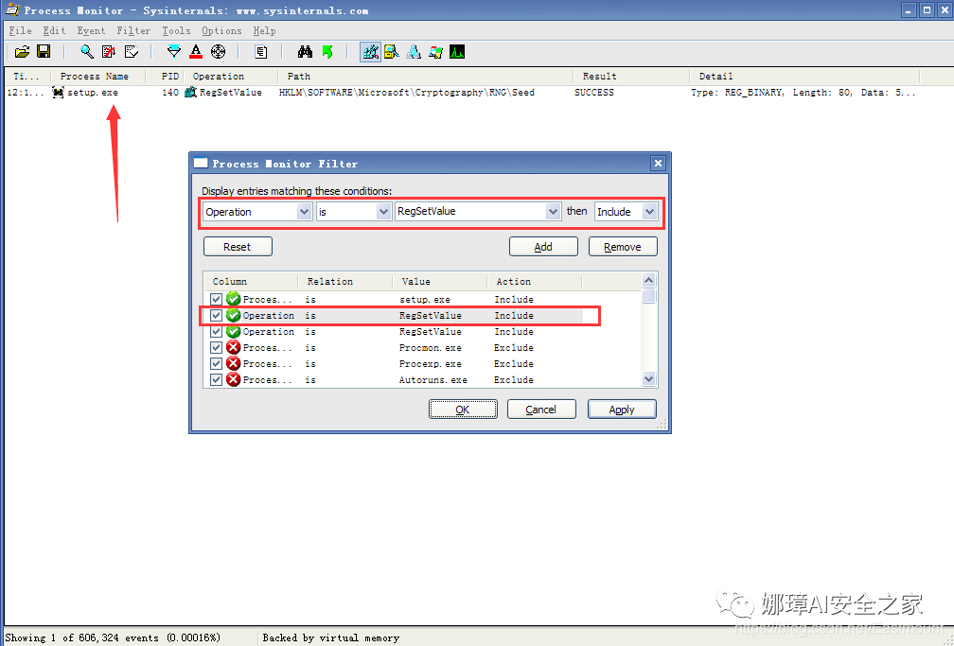
Task: Click the SUCCESS result cell
Action: click(x=593, y=93)
